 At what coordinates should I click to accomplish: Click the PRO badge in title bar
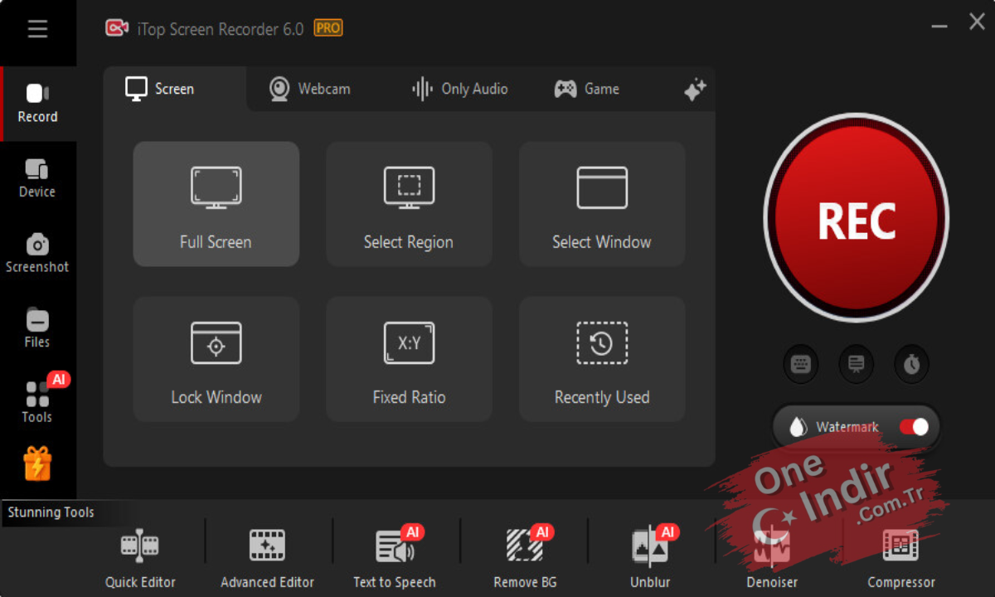tap(328, 28)
